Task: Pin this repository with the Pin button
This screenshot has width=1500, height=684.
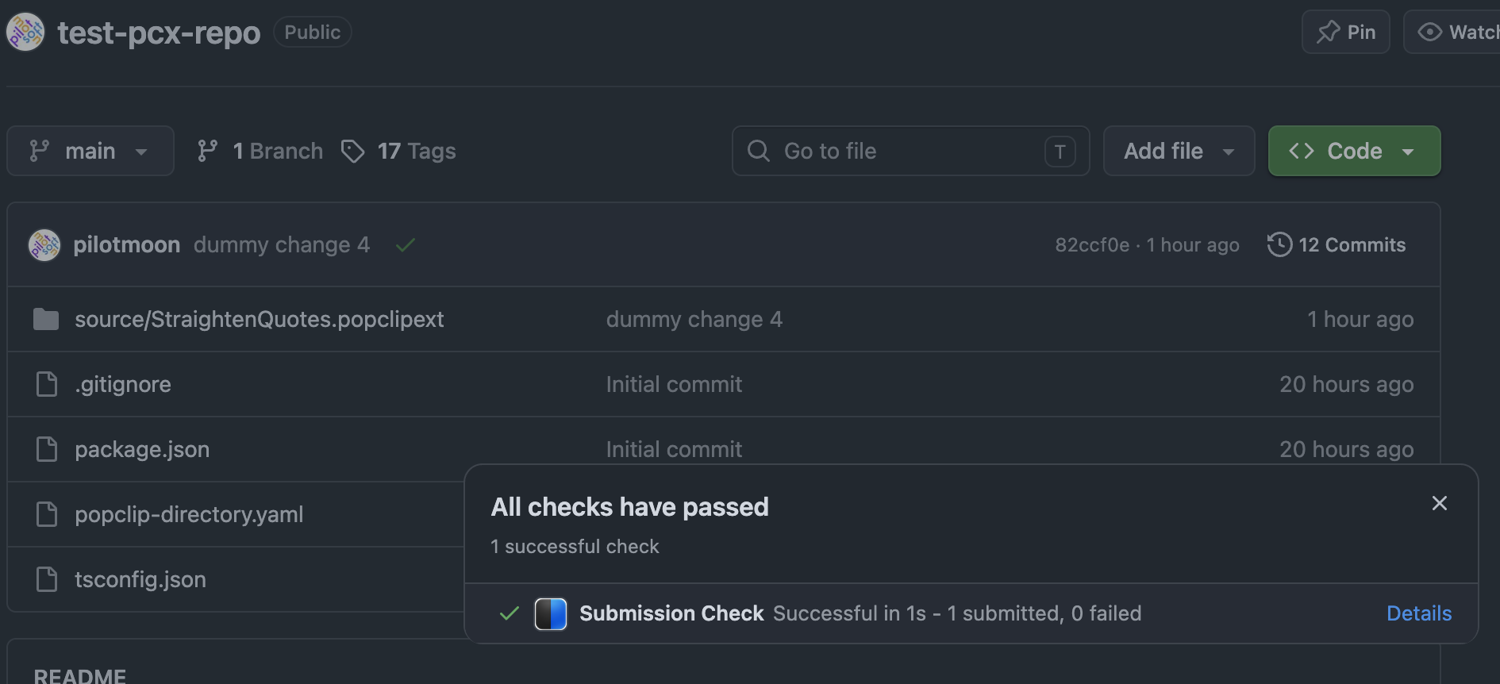Action: click(x=1346, y=32)
